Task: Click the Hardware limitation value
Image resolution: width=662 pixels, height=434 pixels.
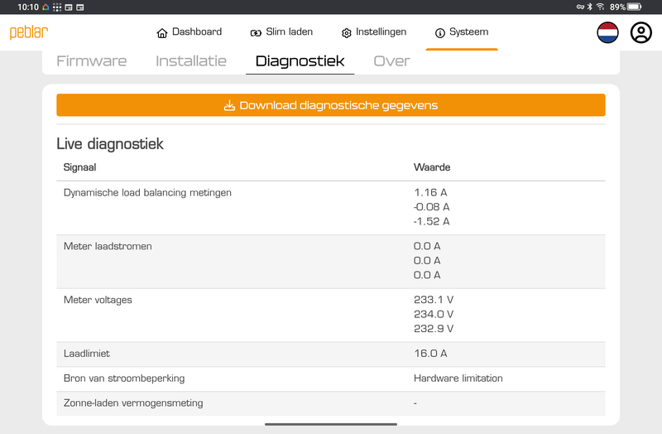Action: (458, 379)
